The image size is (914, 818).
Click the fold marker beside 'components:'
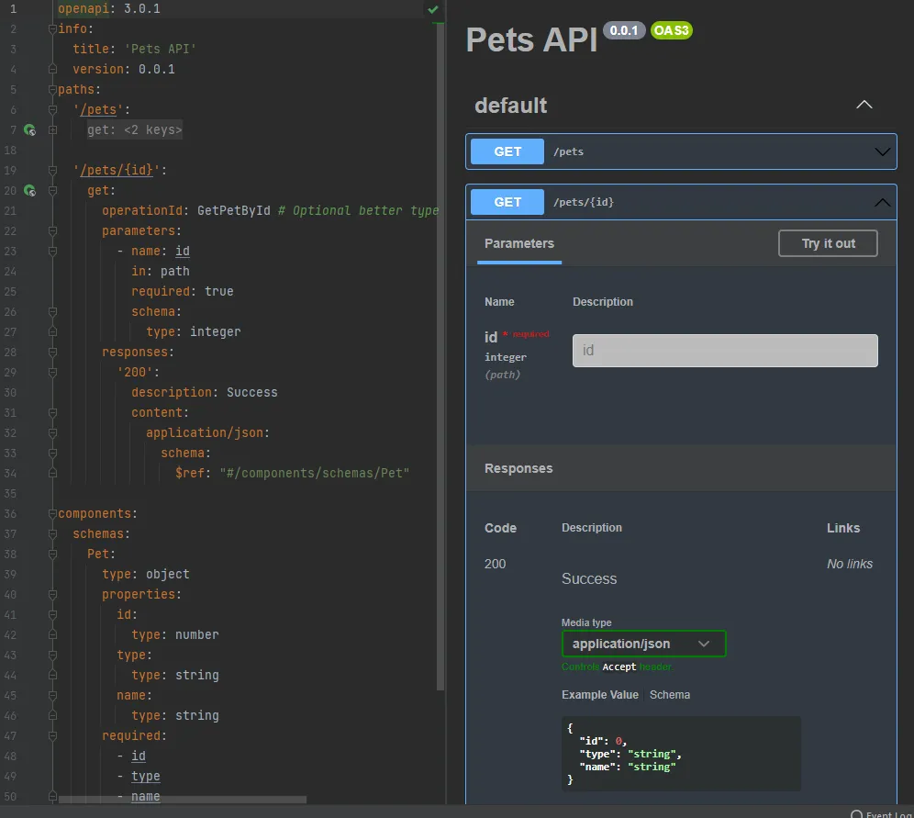(x=52, y=514)
